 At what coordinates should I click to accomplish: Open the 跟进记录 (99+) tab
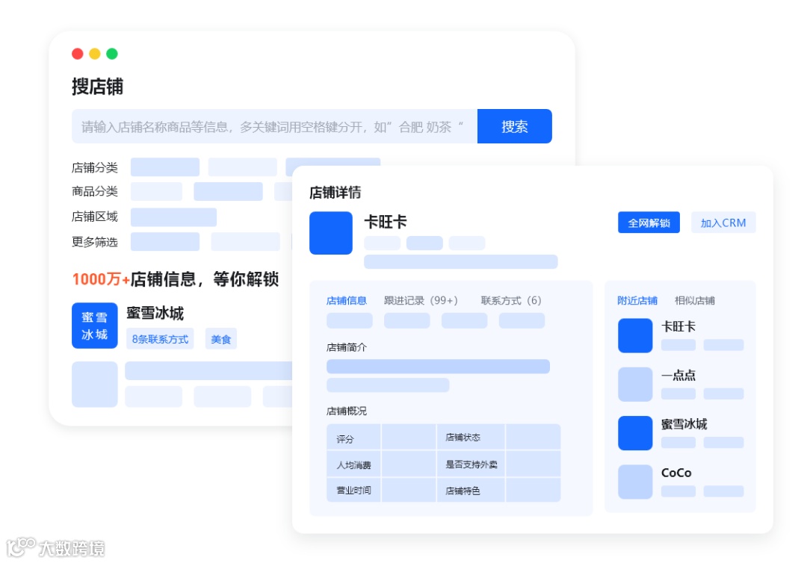[x=421, y=301]
